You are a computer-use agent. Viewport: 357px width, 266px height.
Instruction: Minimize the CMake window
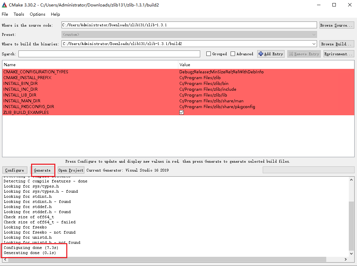coord(319,5)
